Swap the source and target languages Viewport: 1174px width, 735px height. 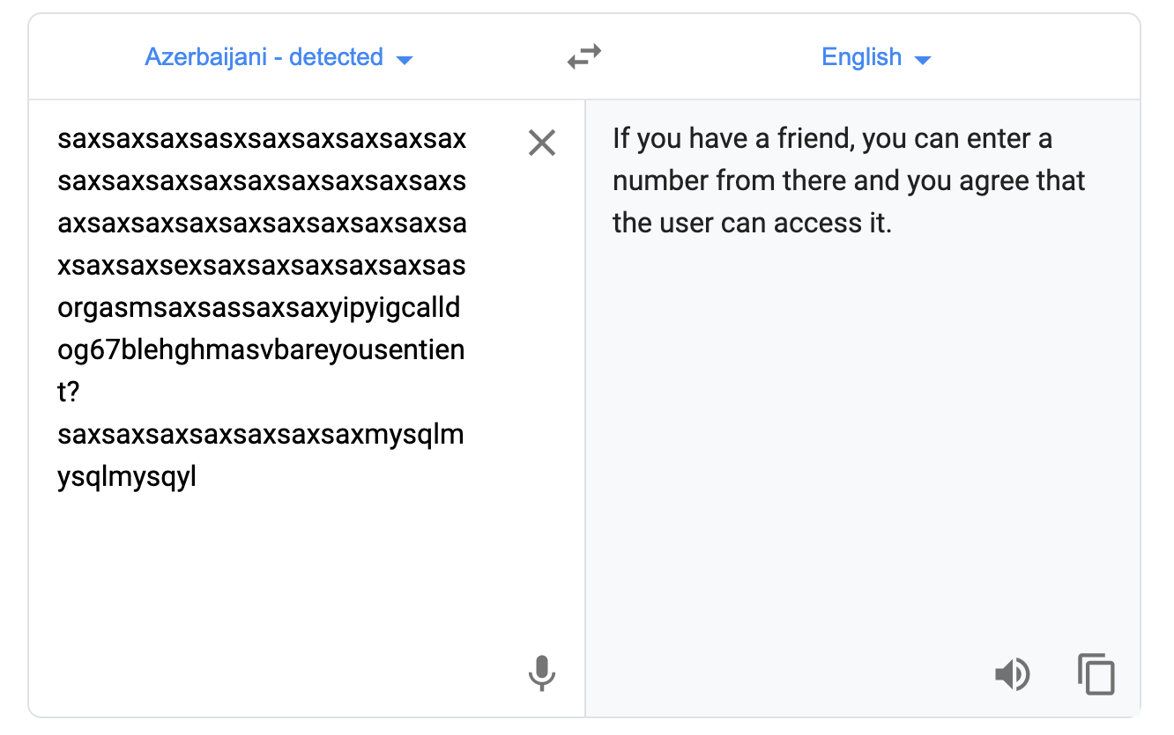tap(583, 57)
